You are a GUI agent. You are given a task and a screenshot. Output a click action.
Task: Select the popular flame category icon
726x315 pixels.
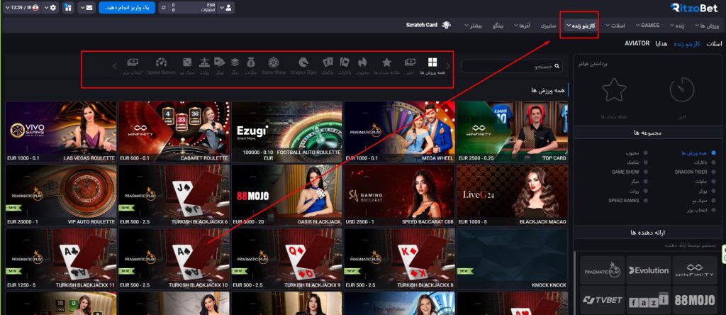pos(362,62)
